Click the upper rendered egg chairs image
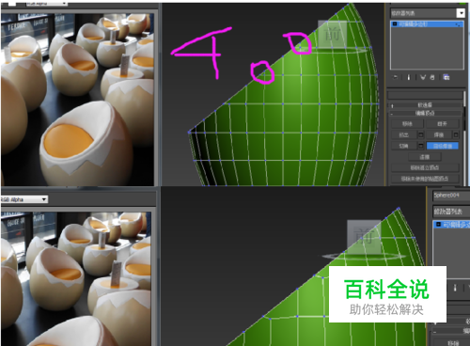This screenshot has height=346, width=470. pyautogui.click(x=77, y=100)
